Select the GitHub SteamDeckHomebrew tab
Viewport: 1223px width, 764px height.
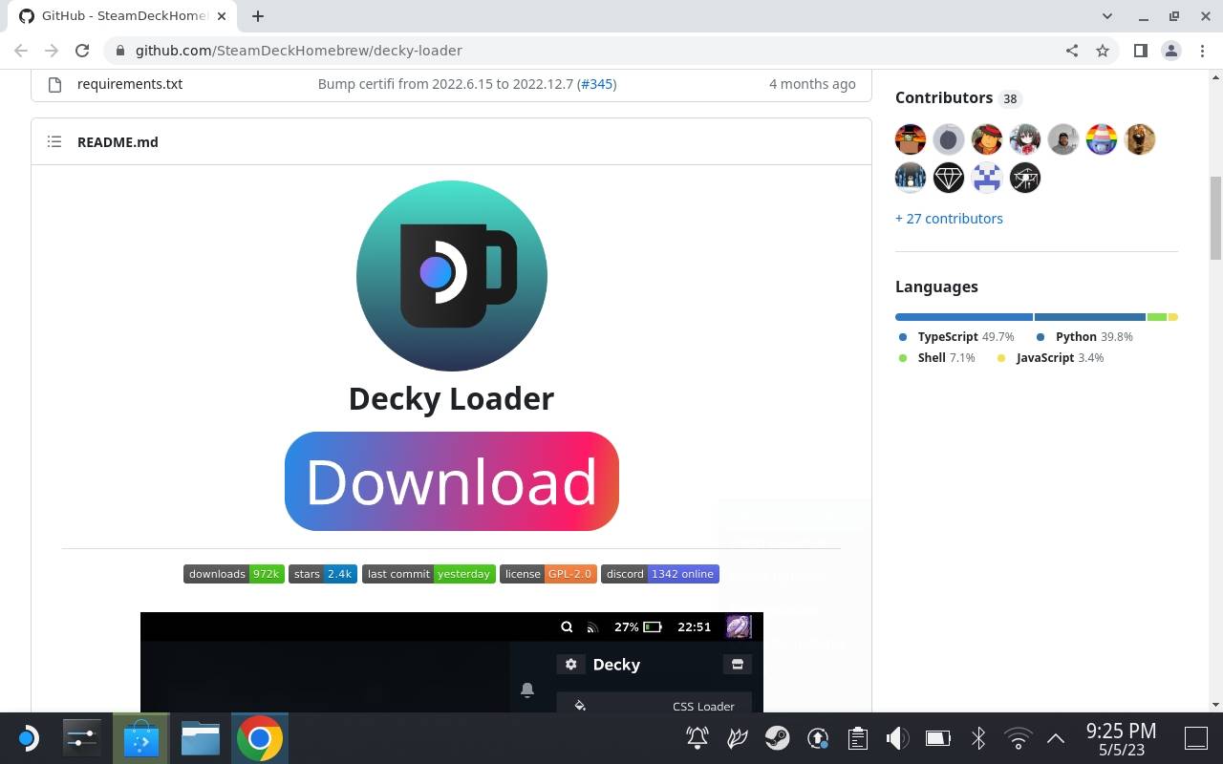[124, 16]
